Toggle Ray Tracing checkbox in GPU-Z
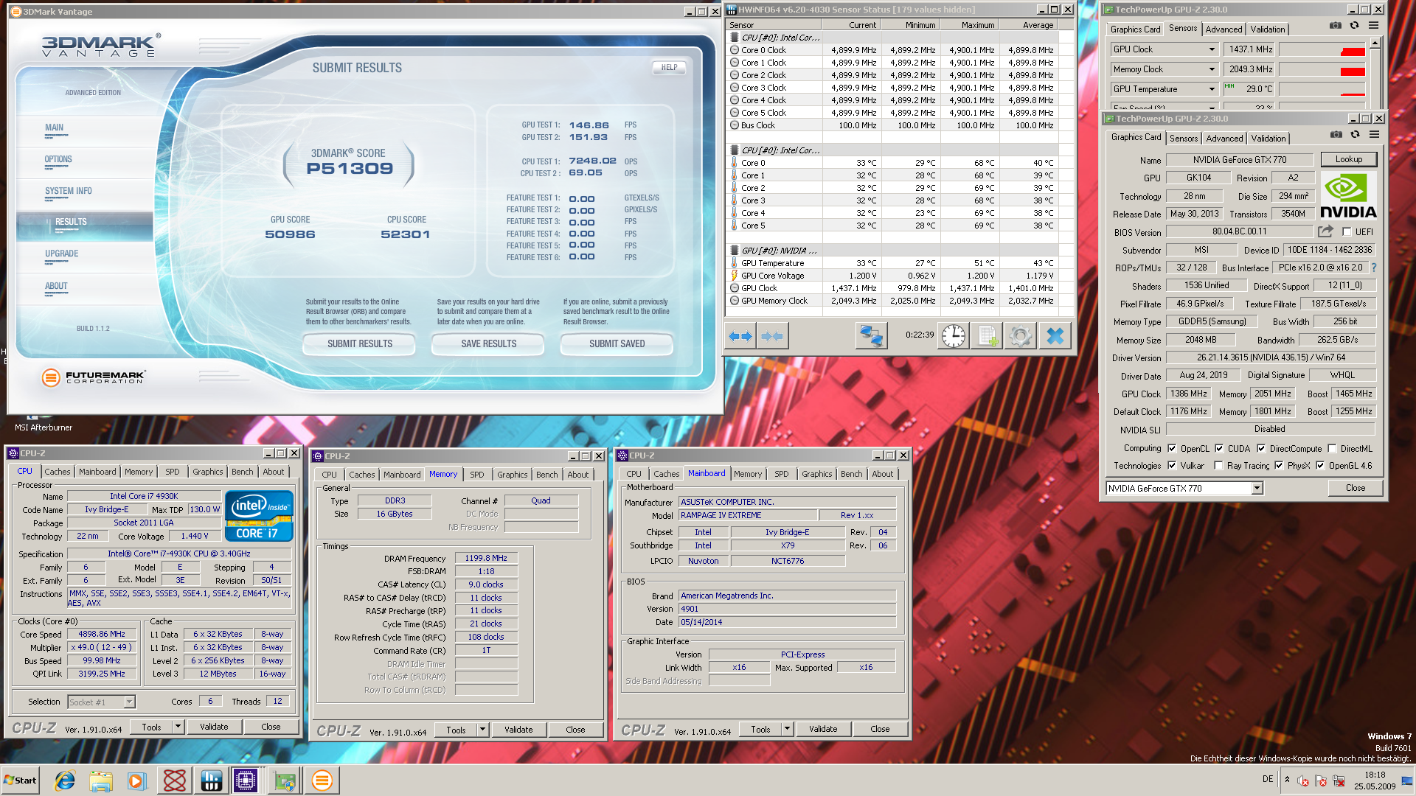1416x796 pixels. 1218,465
